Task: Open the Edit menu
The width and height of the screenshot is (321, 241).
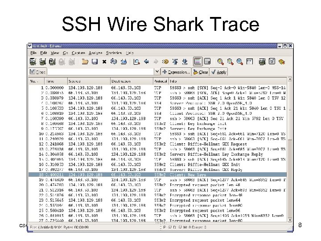Action: (43, 53)
